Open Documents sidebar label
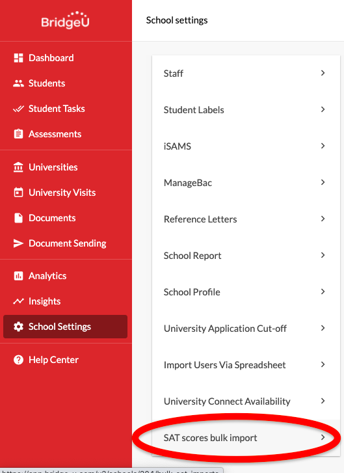Image resolution: width=344 pixels, height=473 pixels. (x=52, y=218)
